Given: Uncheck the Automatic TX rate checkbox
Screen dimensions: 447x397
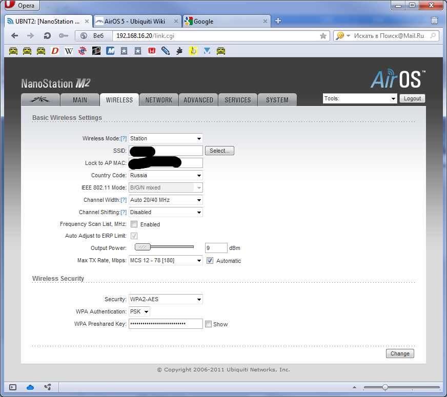Looking at the screenshot, I should [210, 261].
